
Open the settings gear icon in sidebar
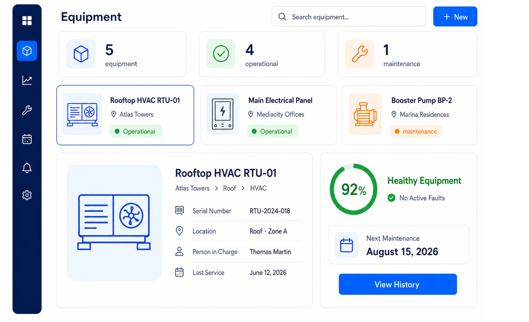pos(27,195)
